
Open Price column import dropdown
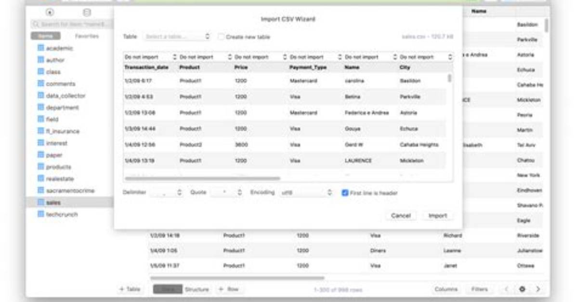click(x=261, y=57)
